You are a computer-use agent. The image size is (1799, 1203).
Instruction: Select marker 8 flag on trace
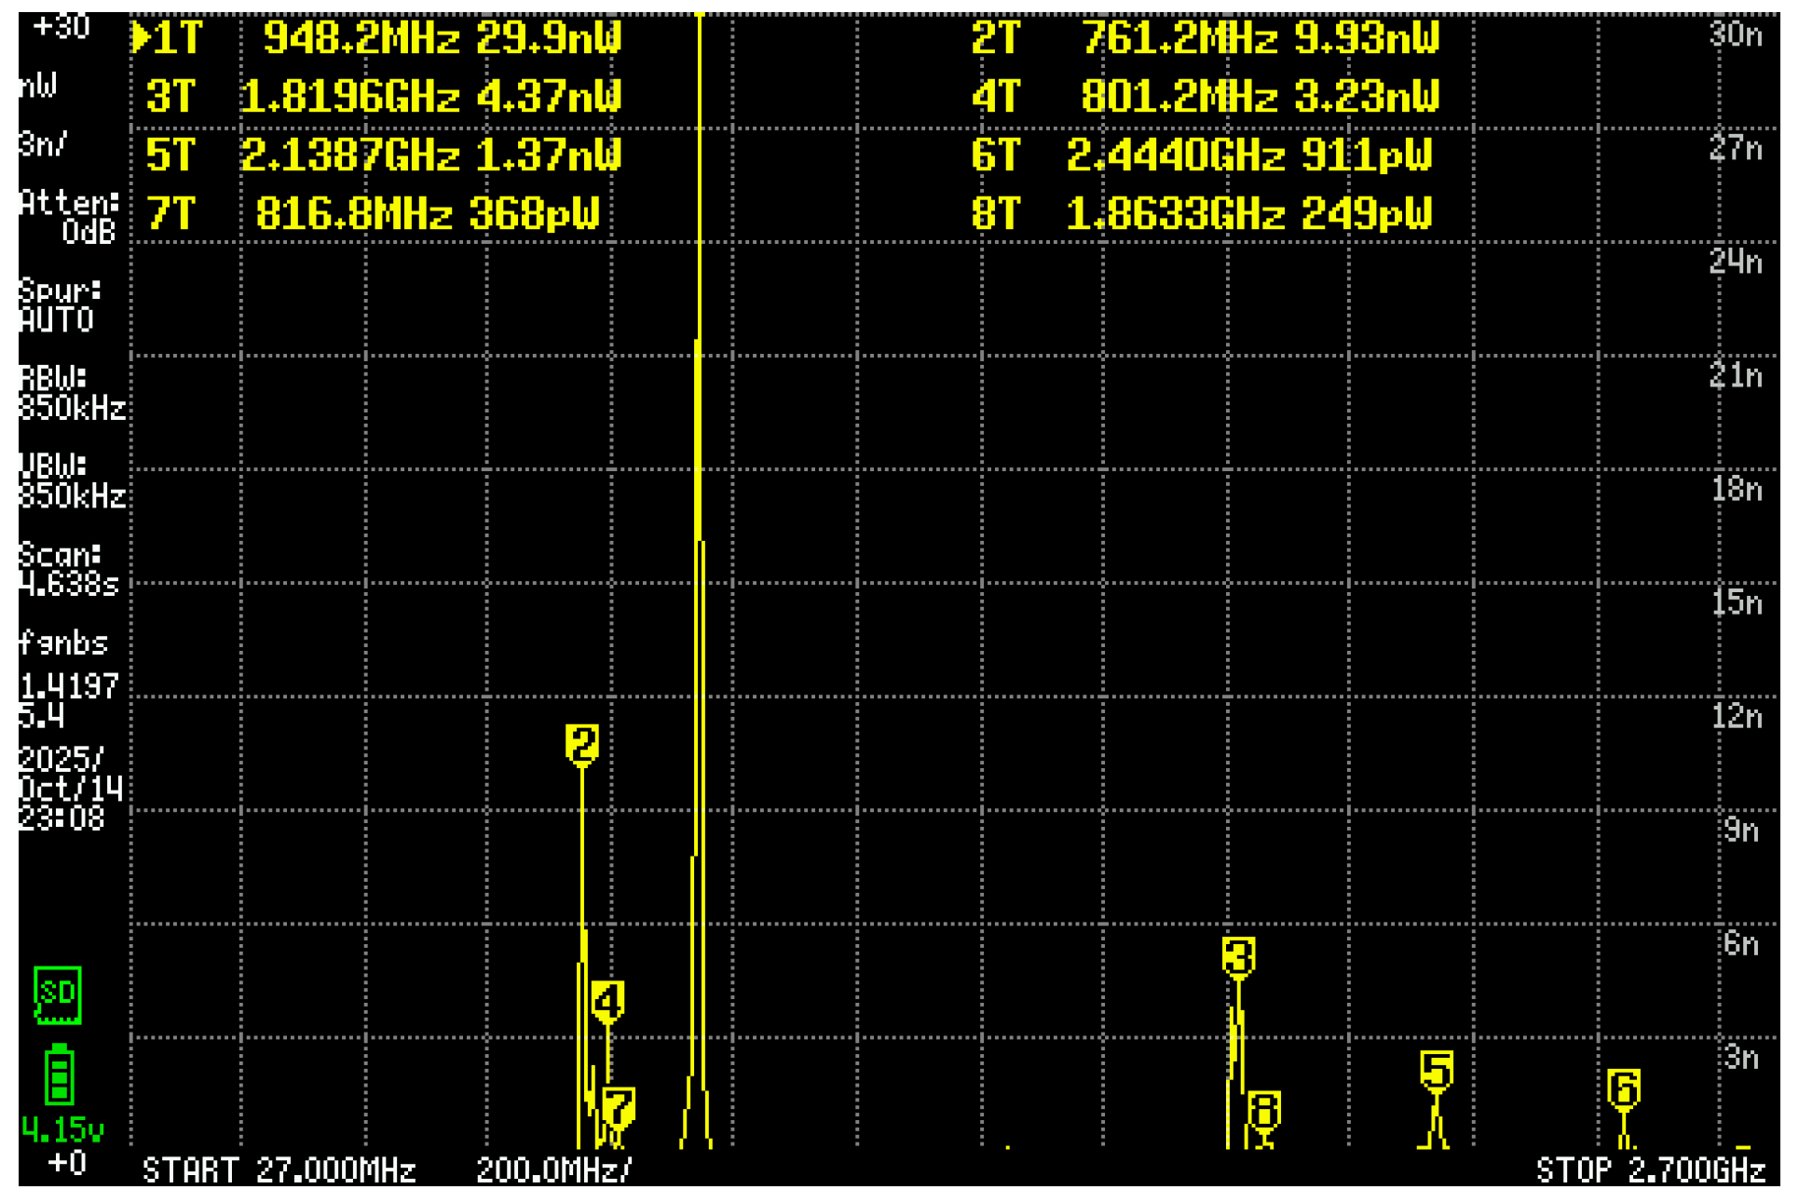point(1264,1109)
